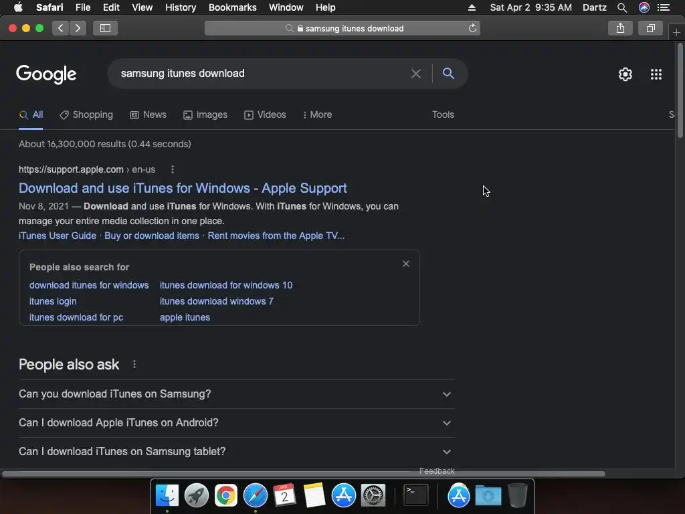The height and width of the screenshot is (514, 685).
Task: Click the Feedback link
Action: (x=437, y=470)
